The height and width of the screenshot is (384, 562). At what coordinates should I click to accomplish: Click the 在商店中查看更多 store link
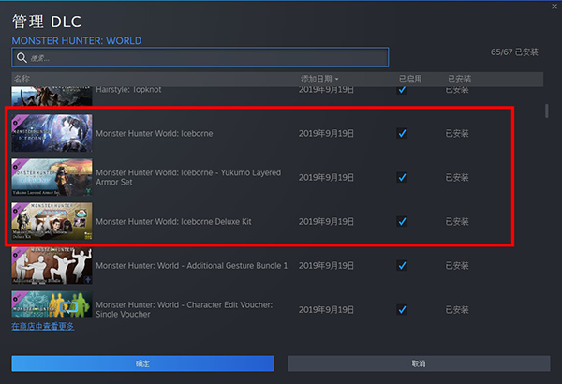tap(43, 326)
